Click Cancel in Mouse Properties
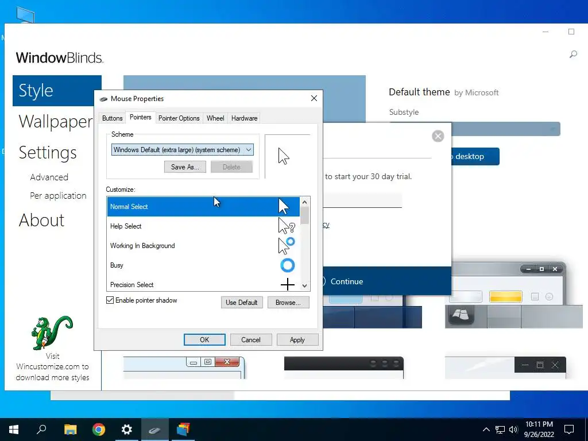The image size is (588, 441). 250,340
